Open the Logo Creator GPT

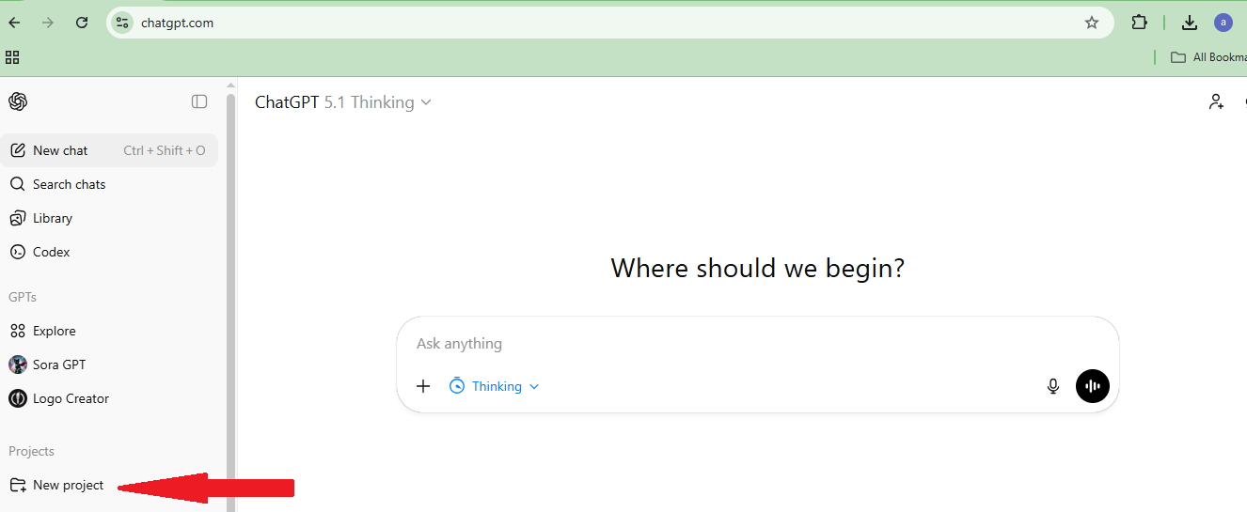(71, 398)
